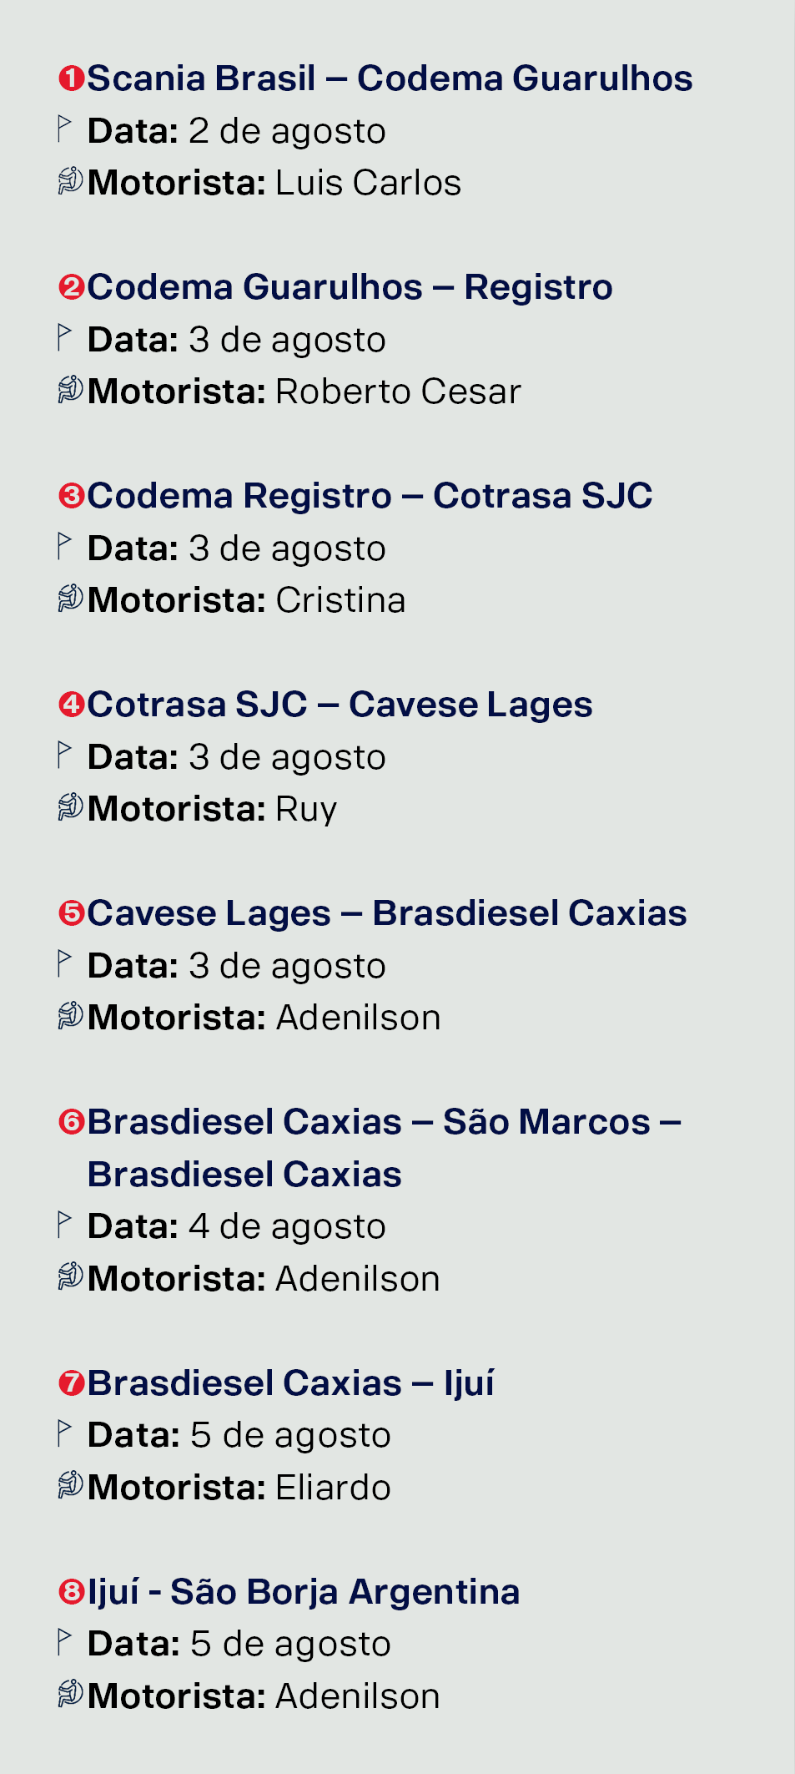Click the driver icon beside Motorista Roberto Cesar
The height and width of the screenshot is (1774, 795).
71,390
